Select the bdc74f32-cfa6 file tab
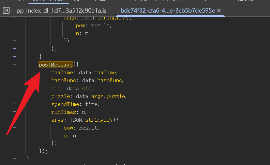Screen dimensions: 270x165 168,11
